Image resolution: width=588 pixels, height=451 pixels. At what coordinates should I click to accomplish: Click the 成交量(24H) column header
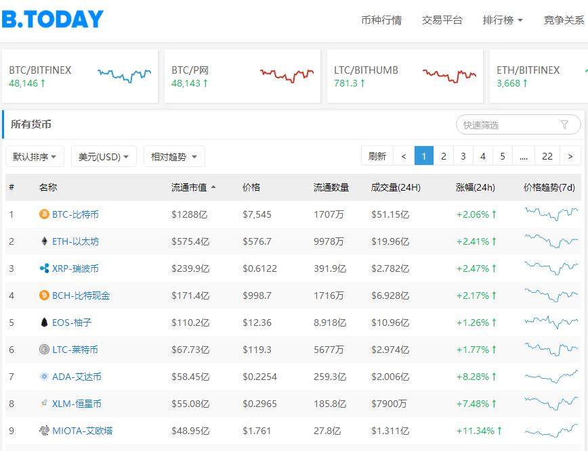(396, 187)
